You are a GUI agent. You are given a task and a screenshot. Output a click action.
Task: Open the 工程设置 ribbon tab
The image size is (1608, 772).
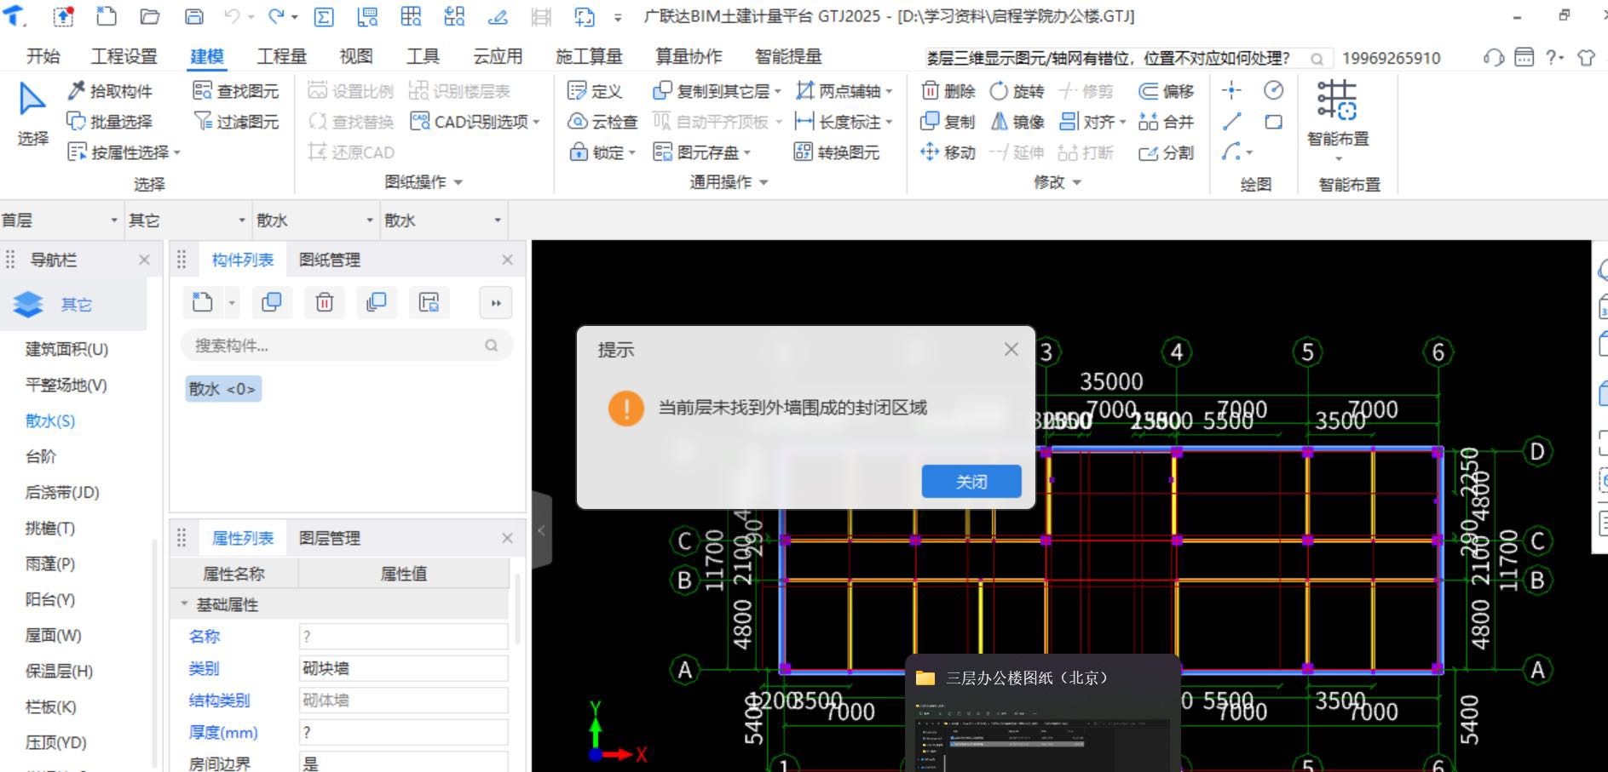pos(124,56)
